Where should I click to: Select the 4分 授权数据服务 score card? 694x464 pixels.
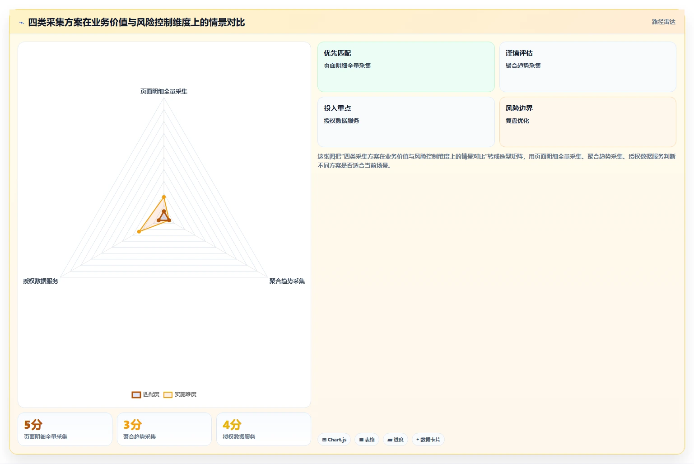coord(264,429)
